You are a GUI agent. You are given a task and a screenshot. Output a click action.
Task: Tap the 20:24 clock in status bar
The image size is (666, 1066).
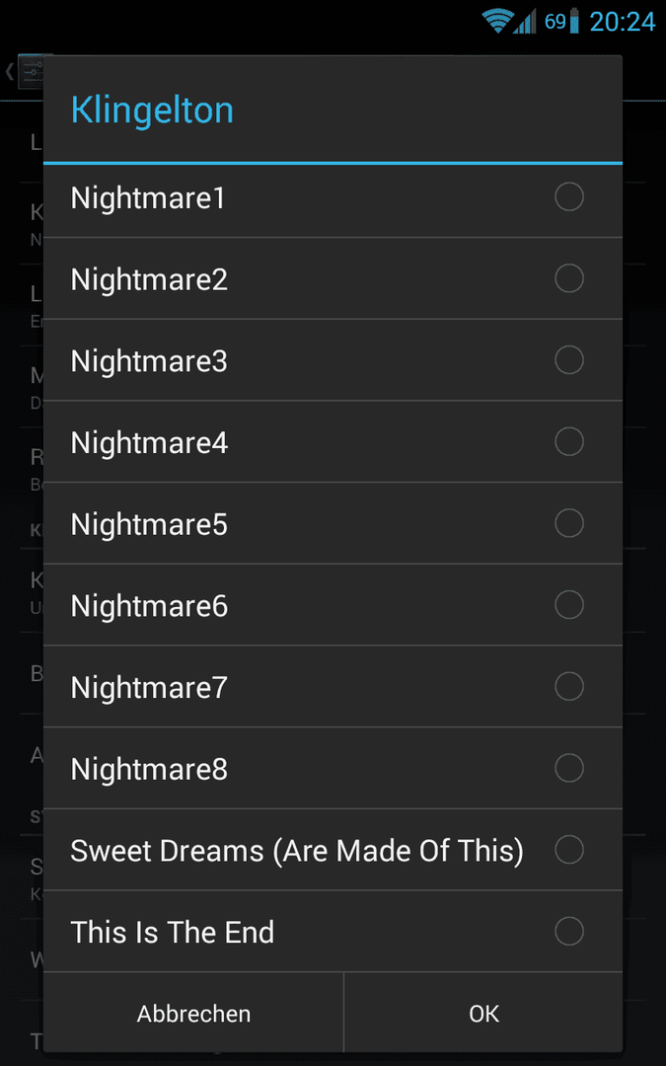pyautogui.click(x=622, y=22)
